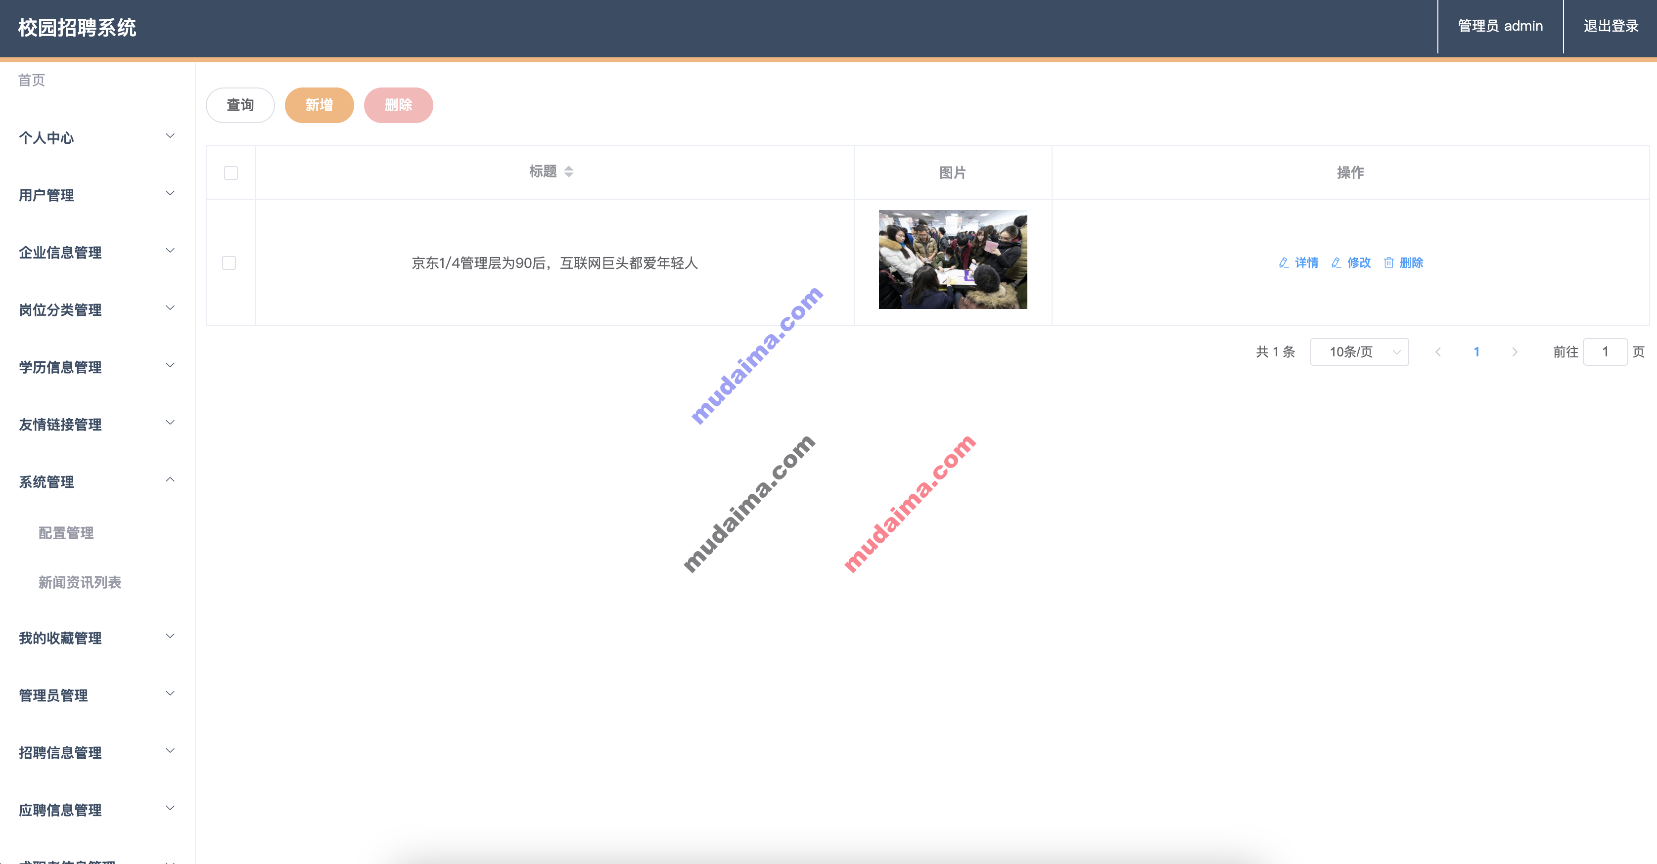Click the 系统管理 sidebar menu label
1657x864 pixels.
point(46,482)
